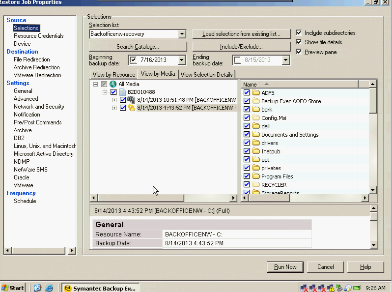Click the preview pane scroll down arrow

click(373, 245)
